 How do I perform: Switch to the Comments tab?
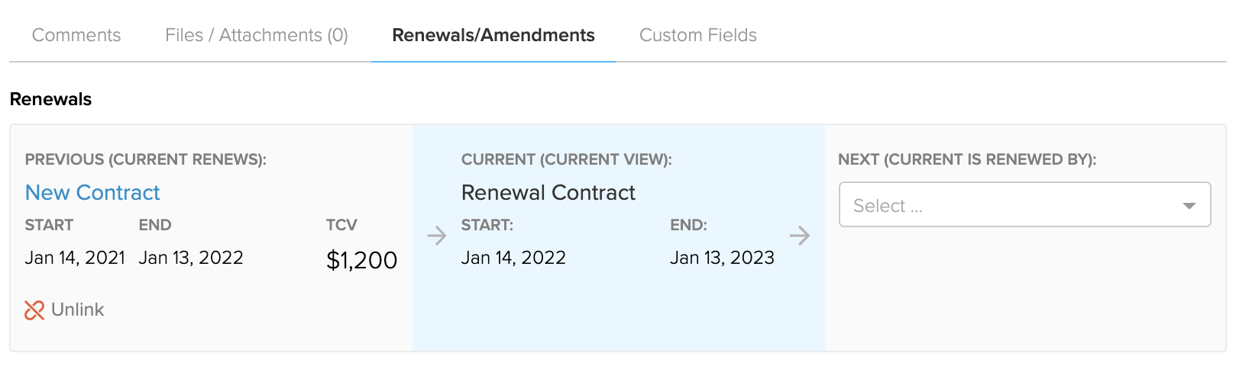pos(76,35)
